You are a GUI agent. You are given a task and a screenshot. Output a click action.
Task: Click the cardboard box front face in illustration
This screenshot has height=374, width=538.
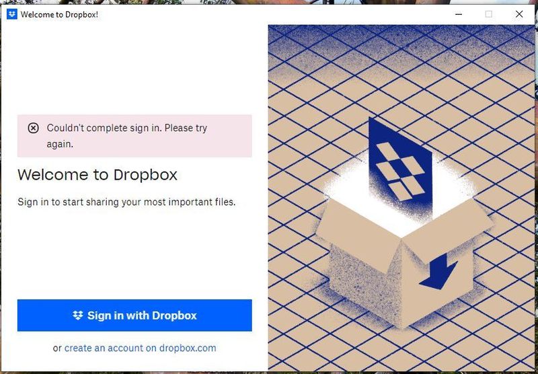coord(364,281)
